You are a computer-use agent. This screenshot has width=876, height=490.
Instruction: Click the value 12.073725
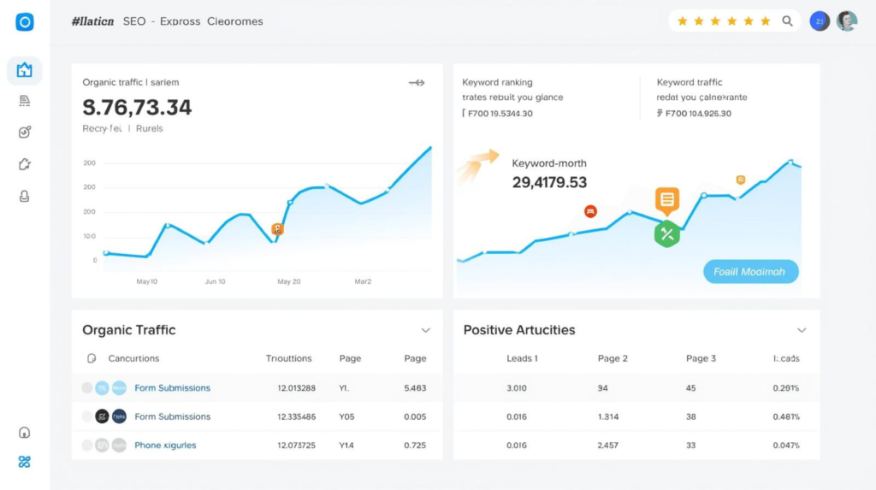[x=296, y=446]
